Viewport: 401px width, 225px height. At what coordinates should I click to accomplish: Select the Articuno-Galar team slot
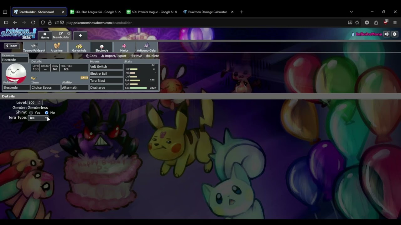147,47
